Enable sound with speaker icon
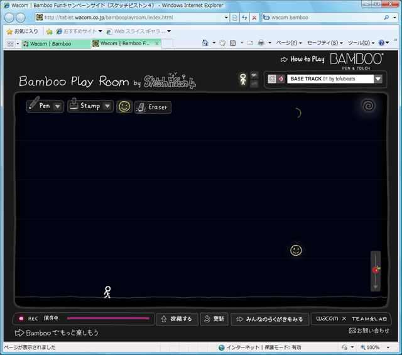Screen dimensions: 402x355 [272, 79]
